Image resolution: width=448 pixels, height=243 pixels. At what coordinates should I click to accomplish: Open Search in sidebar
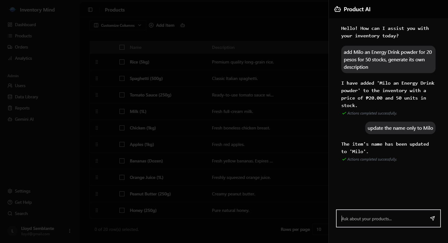point(22,213)
